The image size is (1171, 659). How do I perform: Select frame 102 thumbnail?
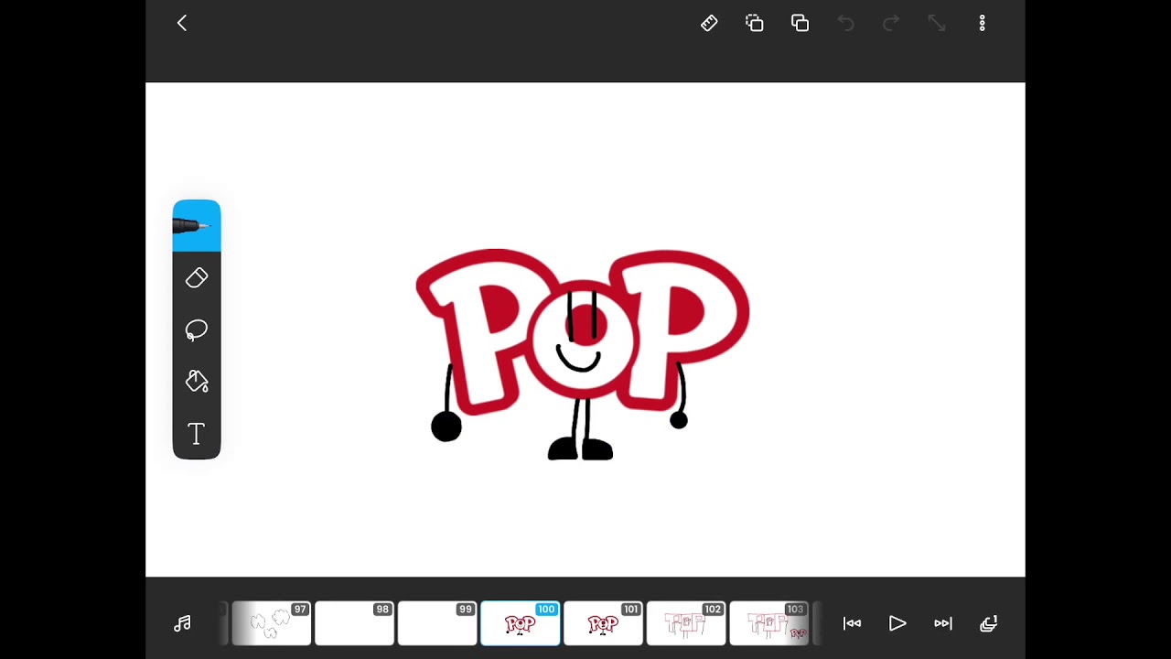tap(686, 623)
